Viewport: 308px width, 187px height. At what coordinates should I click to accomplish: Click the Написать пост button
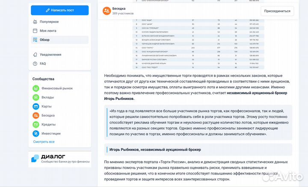click(60, 10)
